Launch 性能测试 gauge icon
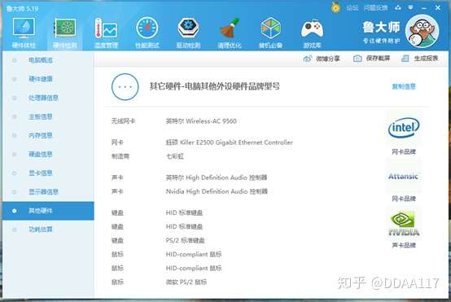The width and height of the screenshot is (451, 302). coord(147,28)
